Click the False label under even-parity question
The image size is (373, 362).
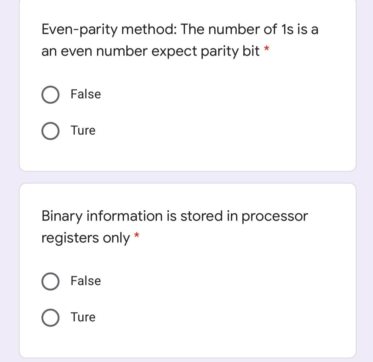[86, 94]
